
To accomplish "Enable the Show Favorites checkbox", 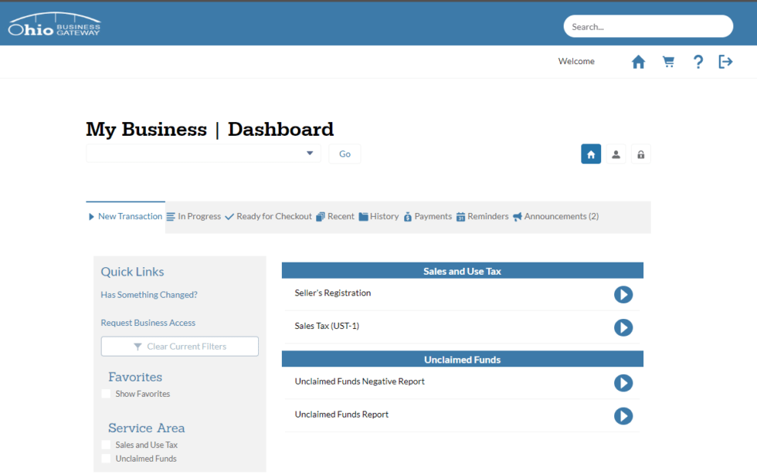I will (106, 394).
